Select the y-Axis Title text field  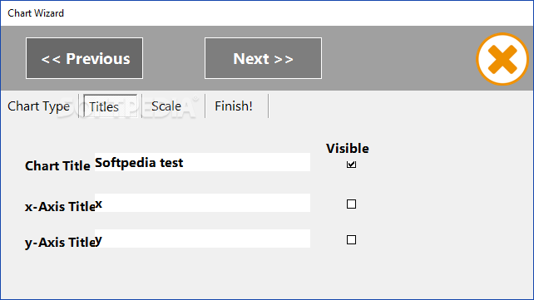202,239
